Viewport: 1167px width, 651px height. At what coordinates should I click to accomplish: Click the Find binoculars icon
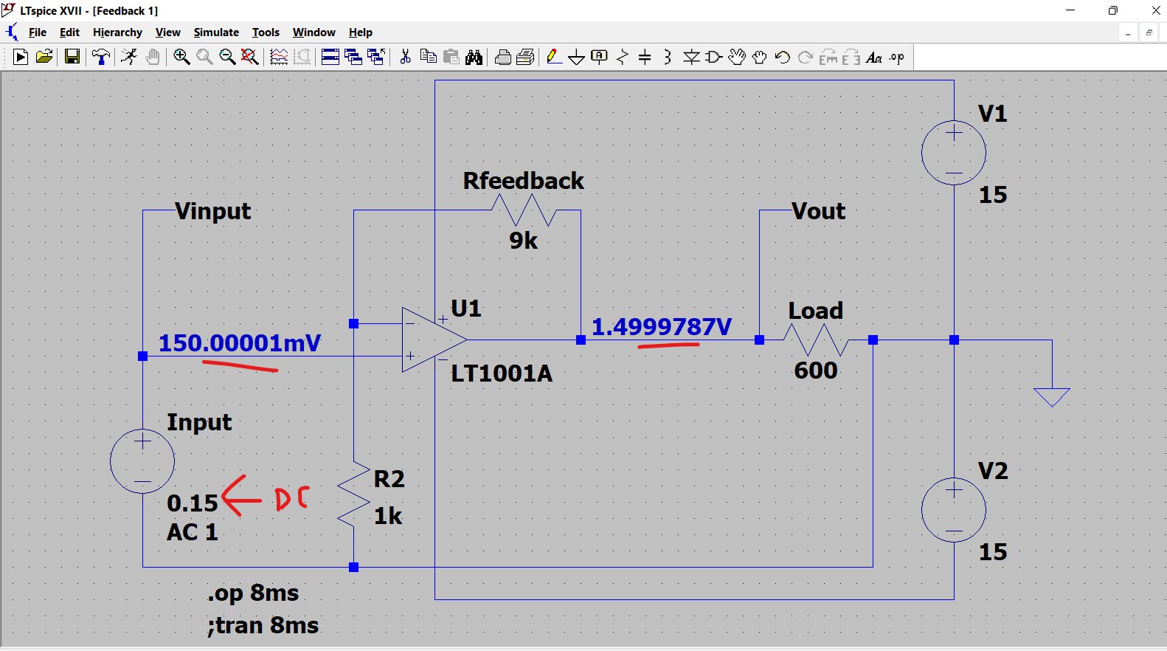tap(474, 57)
